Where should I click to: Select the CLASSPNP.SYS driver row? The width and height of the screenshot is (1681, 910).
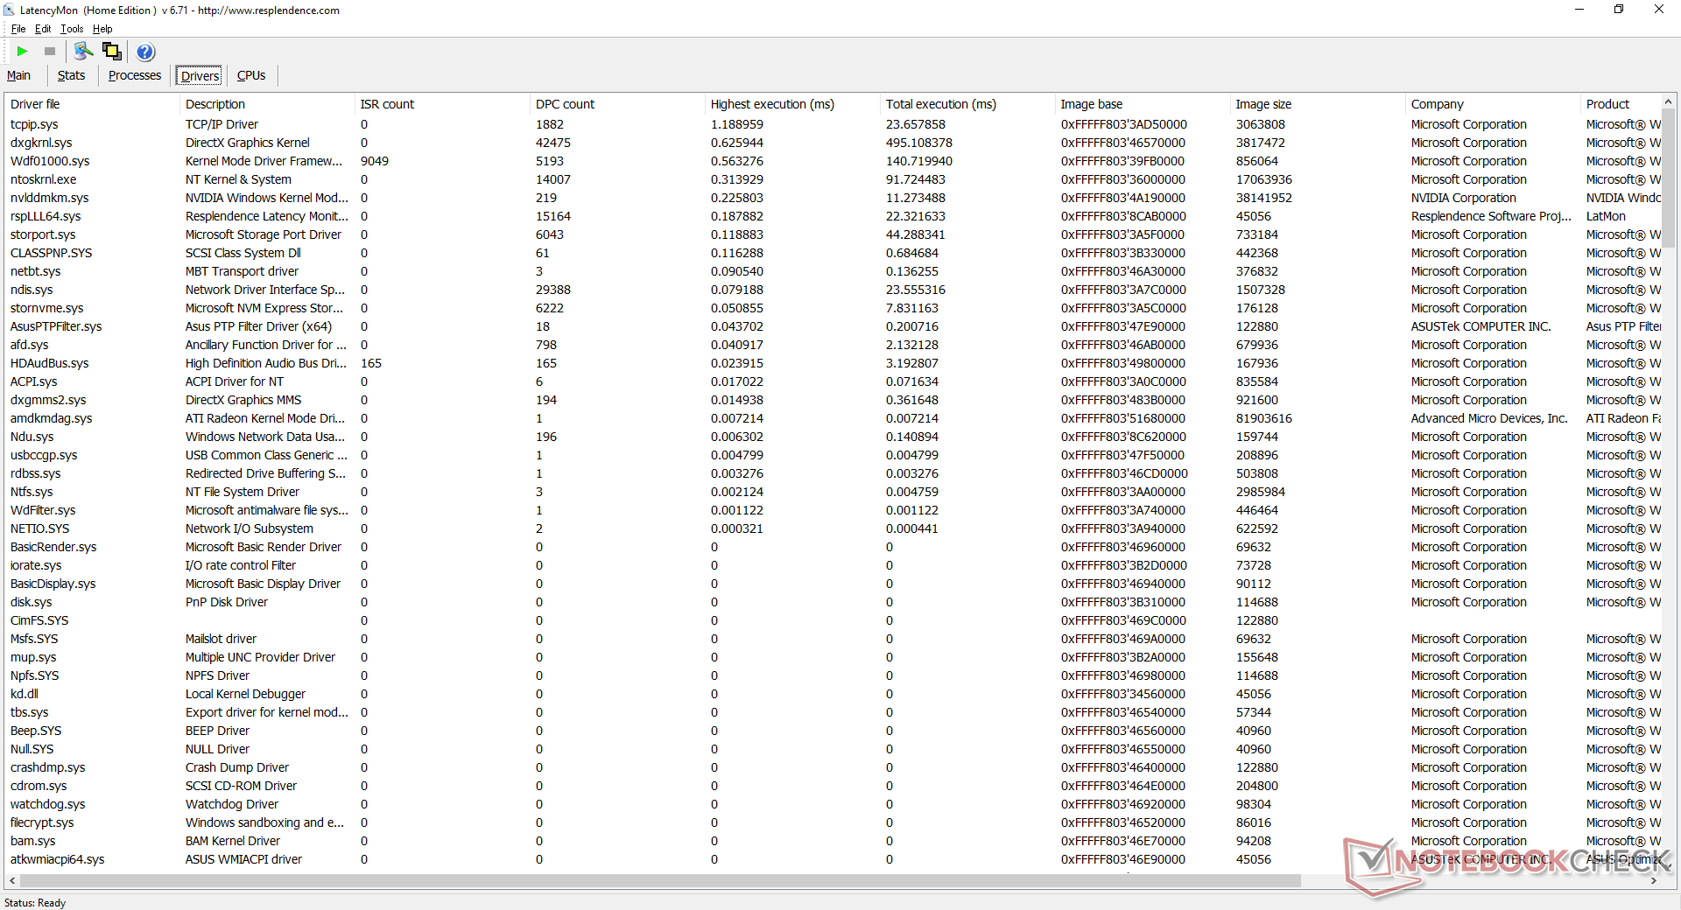[833, 253]
